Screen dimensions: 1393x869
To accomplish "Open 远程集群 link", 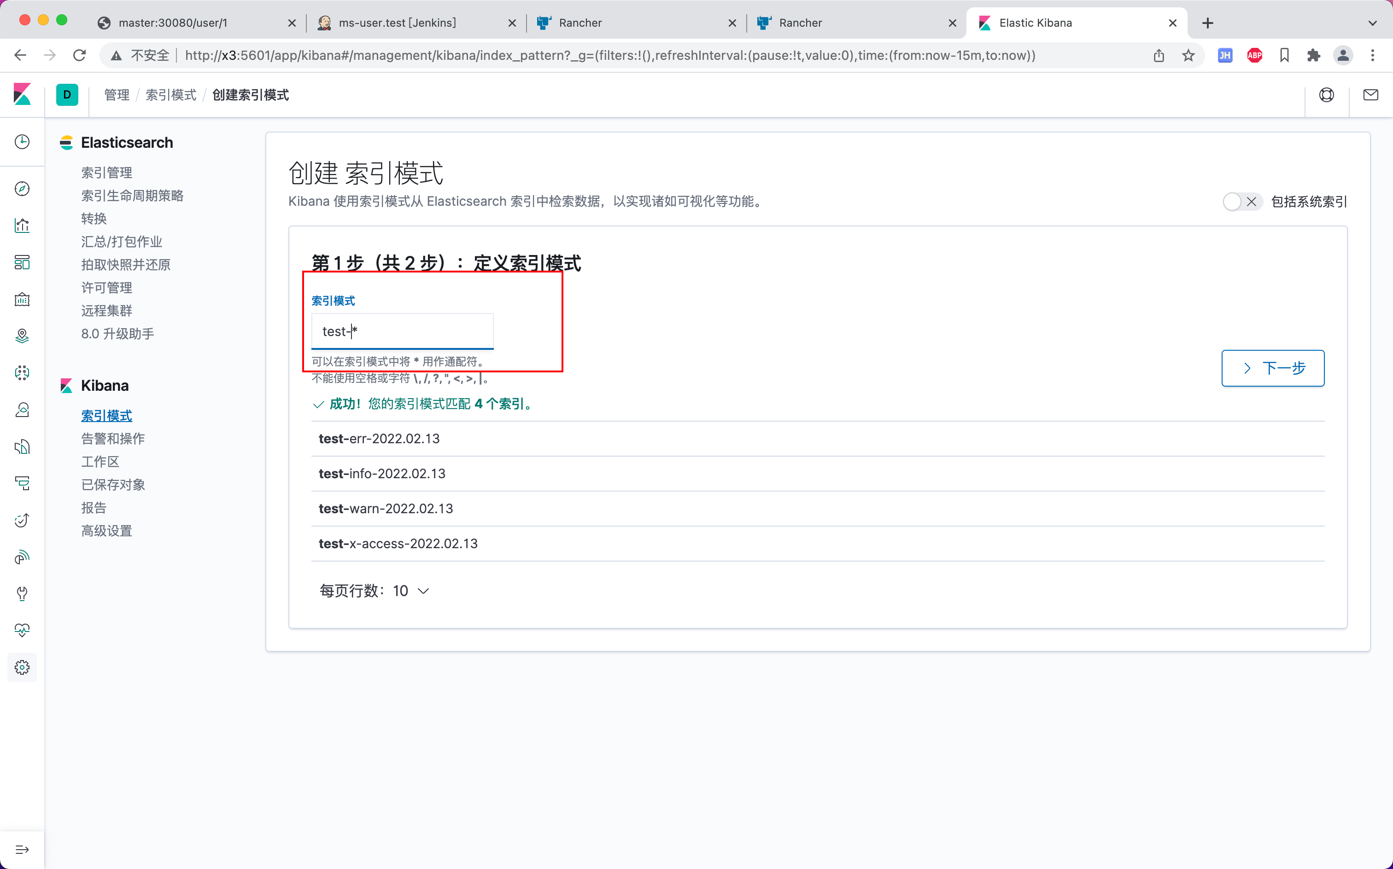I will (x=107, y=310).
